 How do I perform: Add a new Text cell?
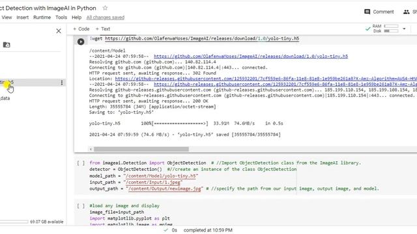click(x=103, y=29)
